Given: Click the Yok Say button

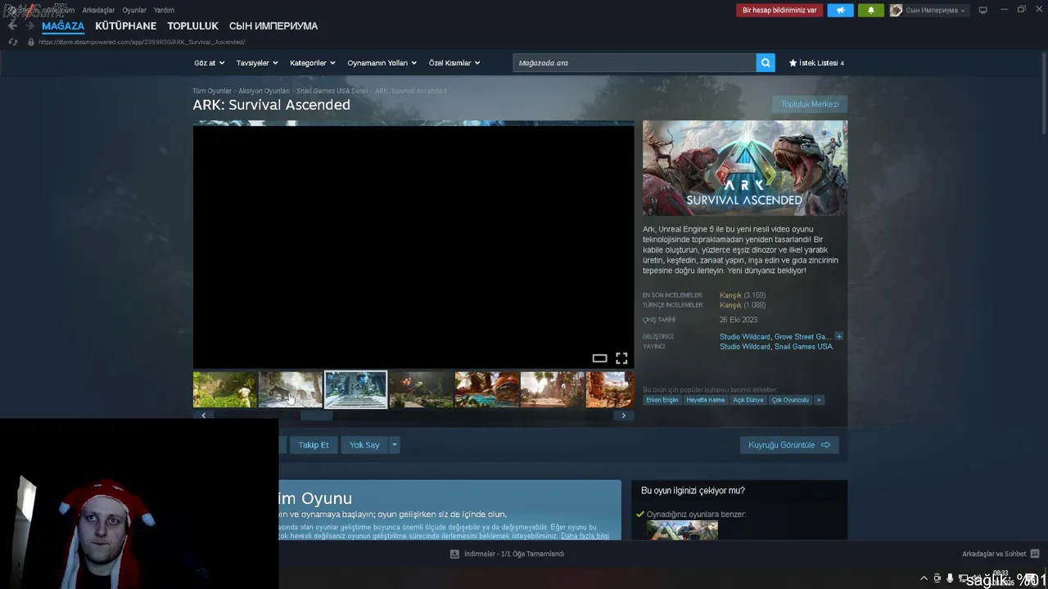Looking at the screenshot, I should pos(364,445).
